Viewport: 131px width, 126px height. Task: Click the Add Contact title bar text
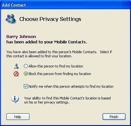click(14, 5)
